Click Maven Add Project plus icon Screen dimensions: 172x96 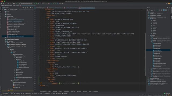[x=155, y=10]
